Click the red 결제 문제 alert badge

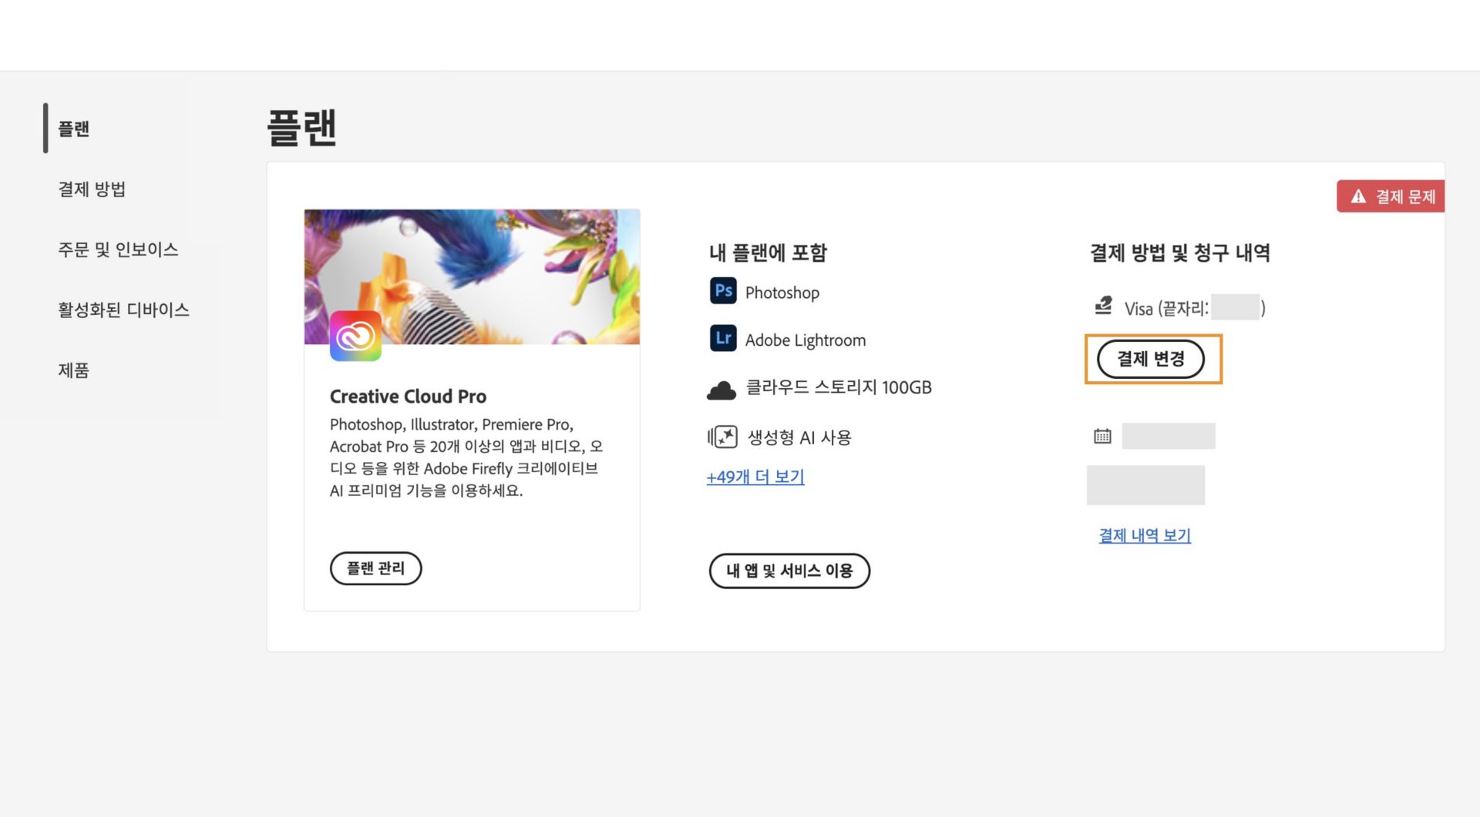[x=1390, y=196]
